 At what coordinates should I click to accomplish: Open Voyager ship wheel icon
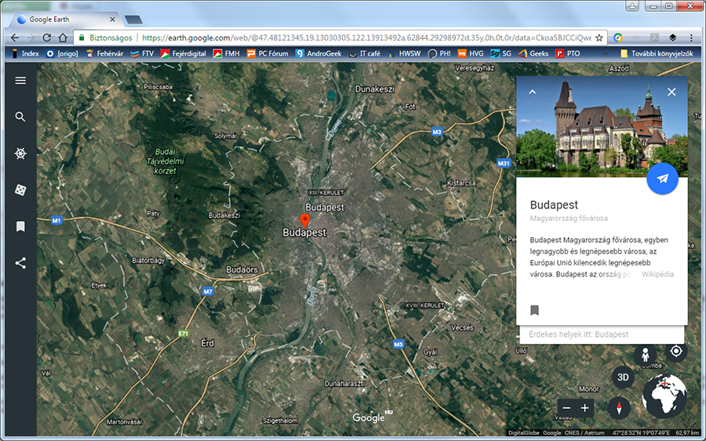pos(20,154)
